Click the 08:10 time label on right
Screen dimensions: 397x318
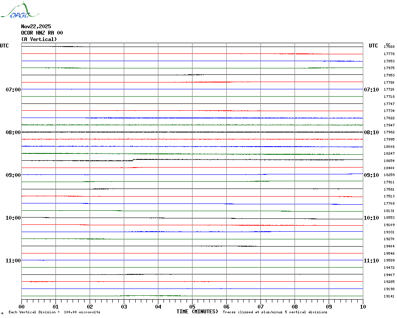point(371,132)
